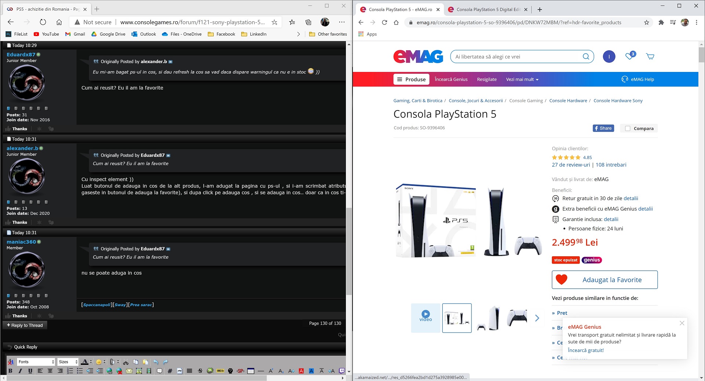Refresh the consolegames forum page in Edge

(43, 22)
